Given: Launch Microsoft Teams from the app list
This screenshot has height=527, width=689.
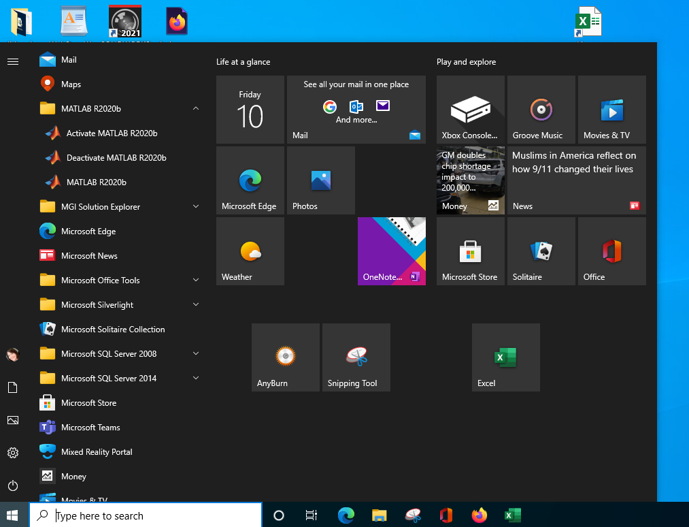Looking at the screenshot, I should pyautogui.click(x=118, y=427).
